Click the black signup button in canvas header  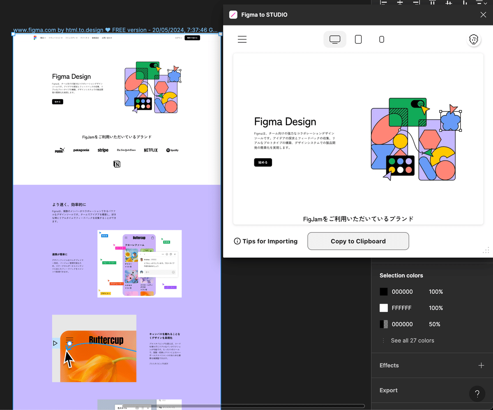192,38
